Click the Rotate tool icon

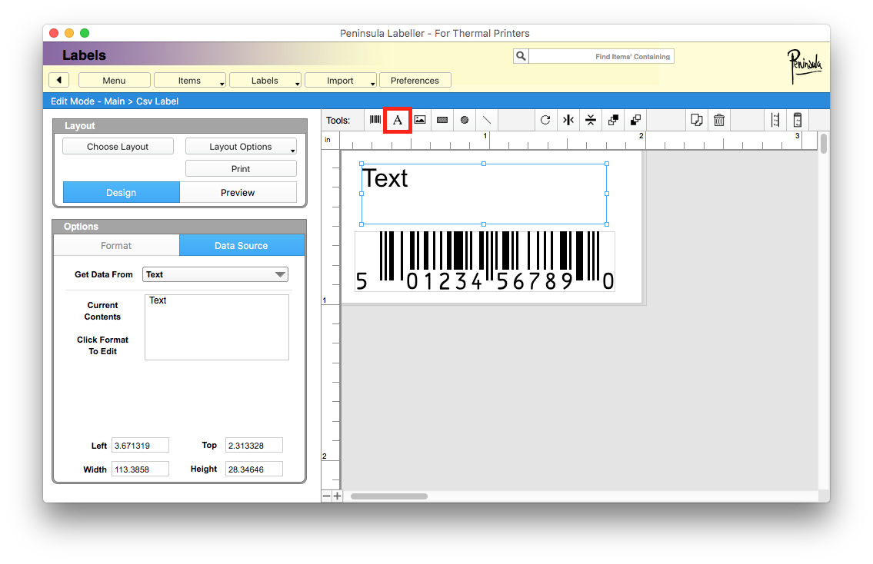coord(545,120)
